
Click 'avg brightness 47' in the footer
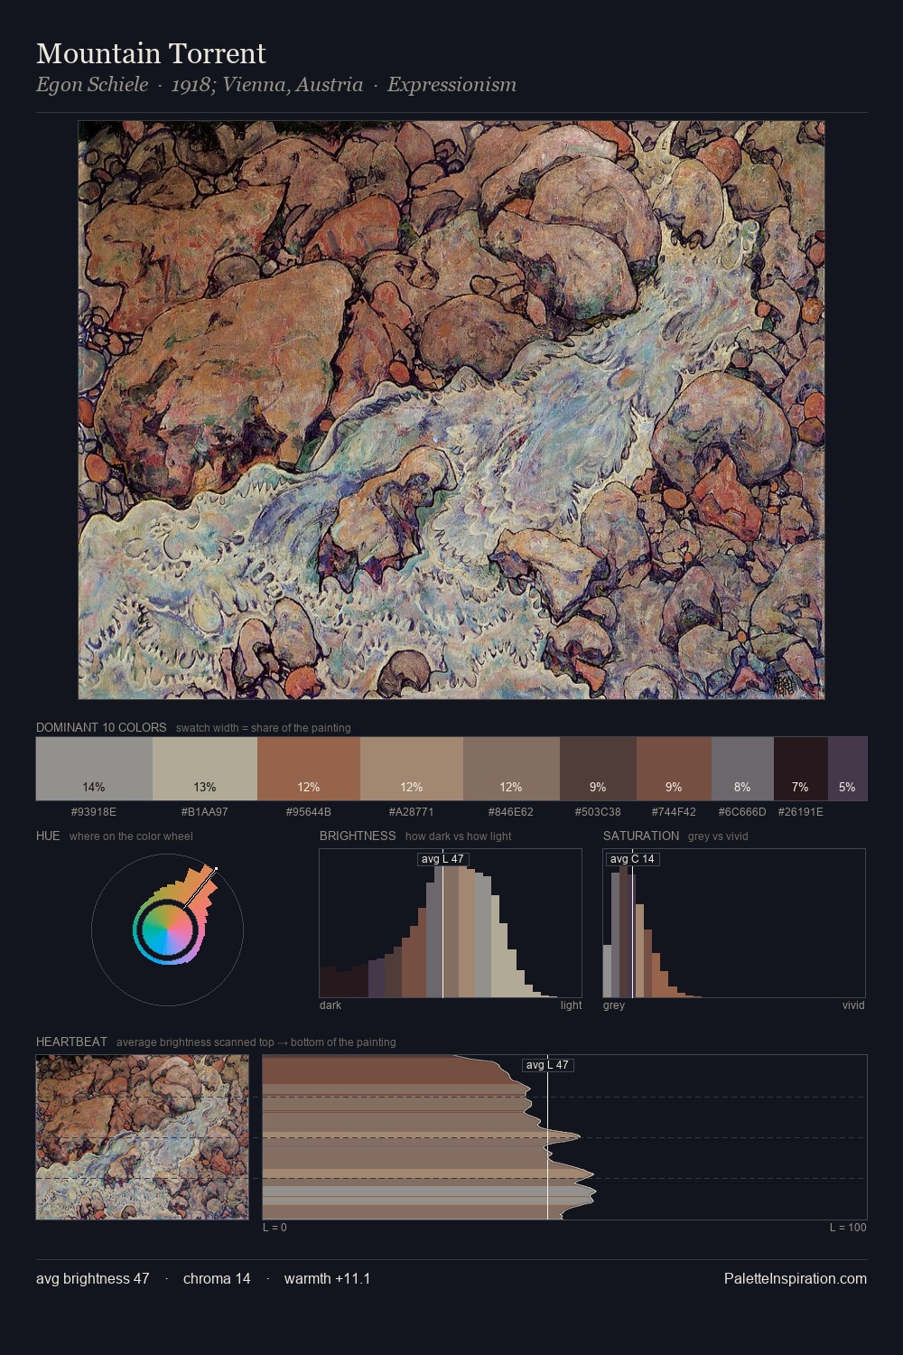(x=93, y=1278)
